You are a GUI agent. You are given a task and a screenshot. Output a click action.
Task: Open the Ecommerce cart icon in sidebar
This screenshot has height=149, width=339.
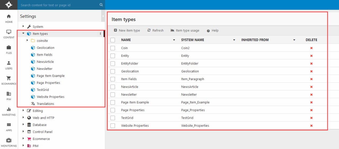click(9, 78)
